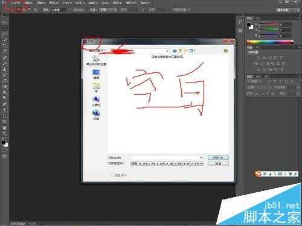Open Network location in dialog sidebar
Screen dimensions: 302x226
[96, 115]
